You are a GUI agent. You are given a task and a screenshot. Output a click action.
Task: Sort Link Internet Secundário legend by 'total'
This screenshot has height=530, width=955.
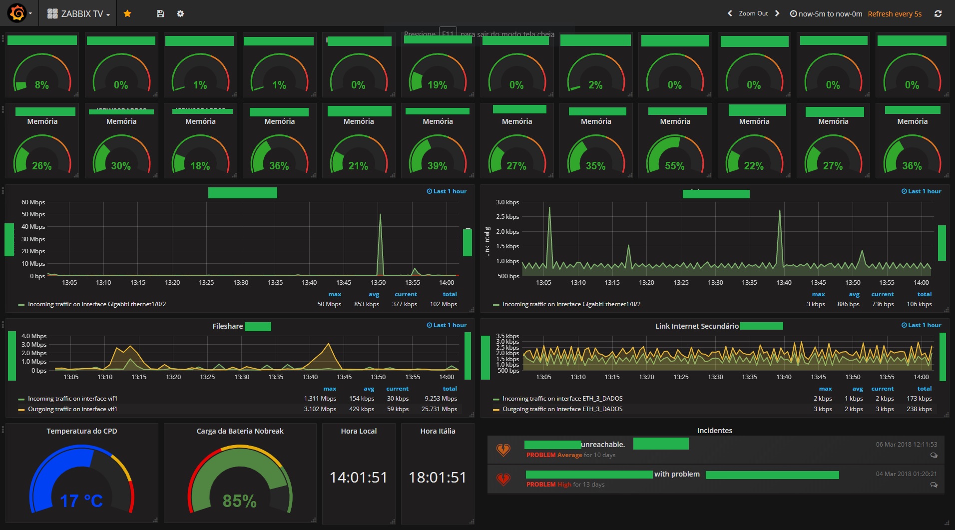click(x=924, y=389)
